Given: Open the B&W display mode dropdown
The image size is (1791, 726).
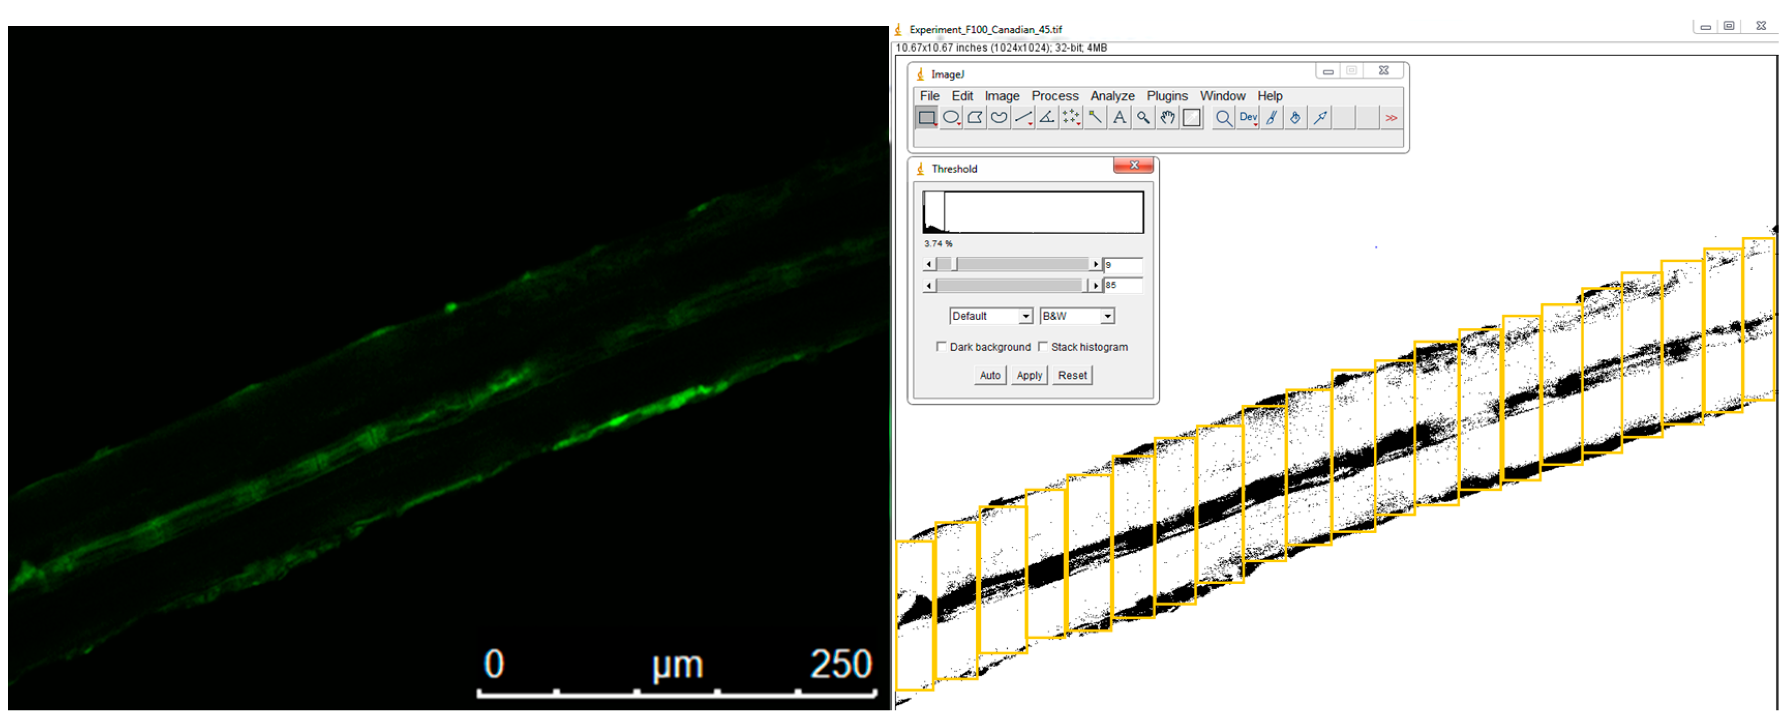Looking at the screenshot, I should point(1076,316).
